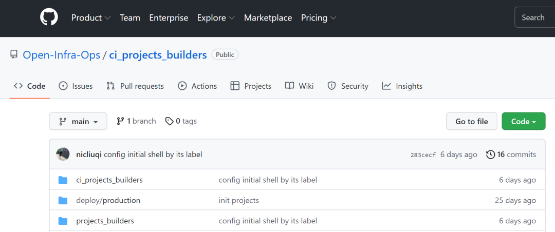Screen dimensions: 555x232
Task: Open the Pull requests tab
Action: tap(135, 86)
